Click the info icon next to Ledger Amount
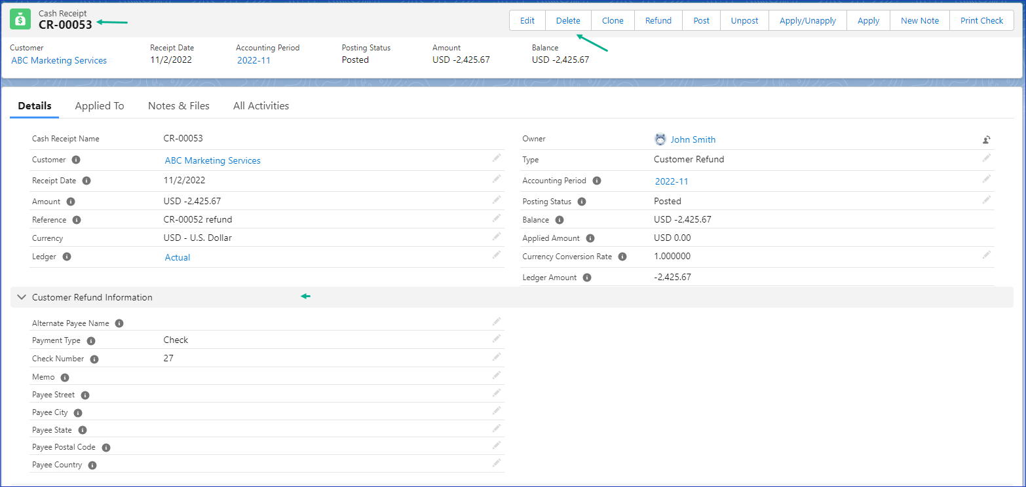 click(587, 278)
